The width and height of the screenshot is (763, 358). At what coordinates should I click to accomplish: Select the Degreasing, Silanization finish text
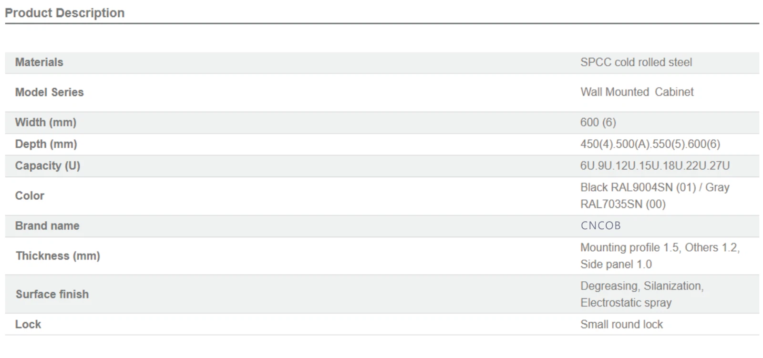pyautogui.click(x=641, y=286)
